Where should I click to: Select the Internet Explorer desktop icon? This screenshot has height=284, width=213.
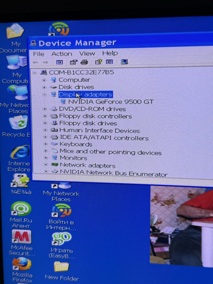(x=19, y=158)
